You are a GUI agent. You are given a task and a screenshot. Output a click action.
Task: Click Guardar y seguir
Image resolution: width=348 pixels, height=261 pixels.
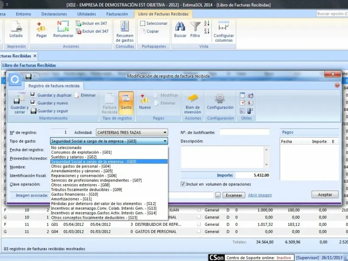(49, 111)
